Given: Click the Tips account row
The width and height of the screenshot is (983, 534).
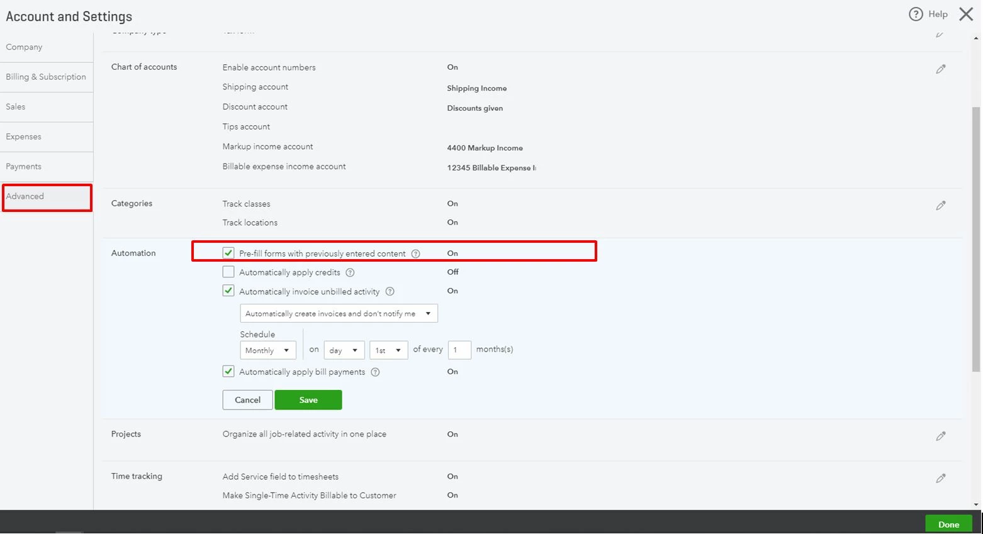Looking at the screenshot, I should tap(246, 127).
